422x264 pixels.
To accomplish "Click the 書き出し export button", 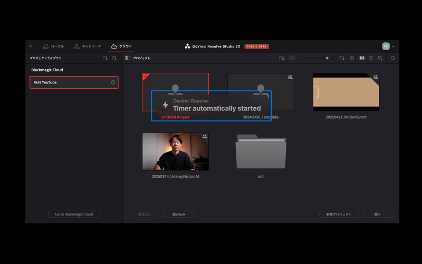I will click(145, 214).
